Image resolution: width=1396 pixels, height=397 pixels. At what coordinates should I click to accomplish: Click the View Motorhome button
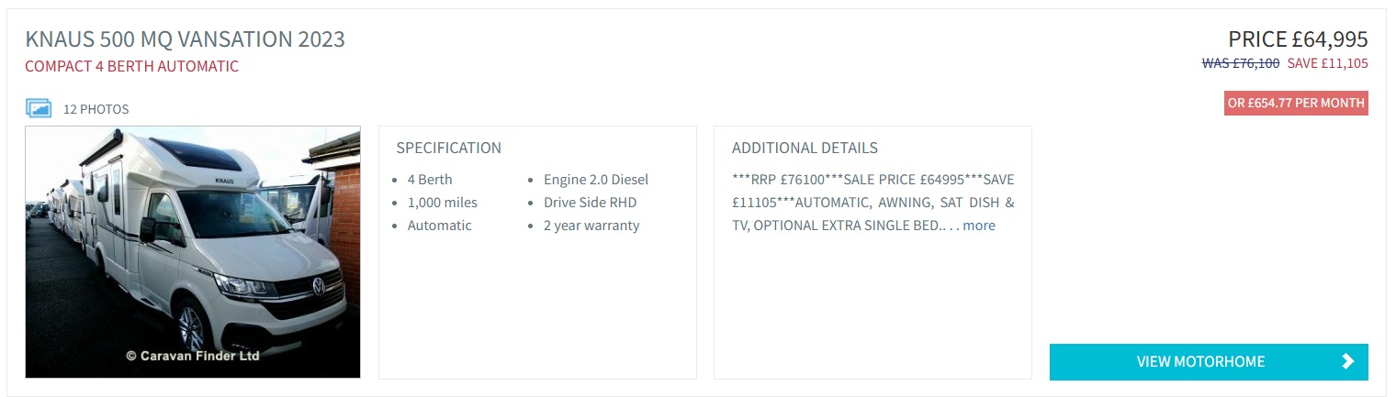1209,361
